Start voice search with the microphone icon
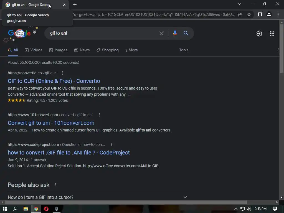Viewport: 284px width, 213px height. tap(175, 33)
